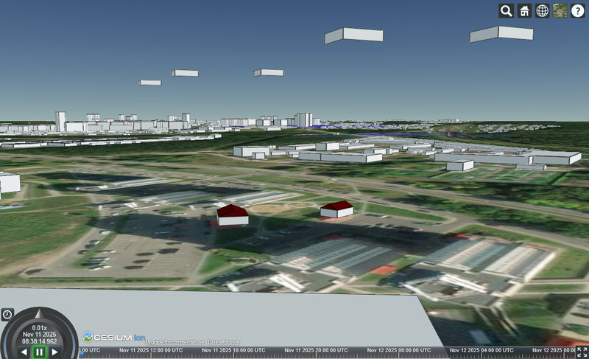Click the real-time clock icon
Image resolution: width=589 pixels, height=359 pixels.
tap(7, 314)
